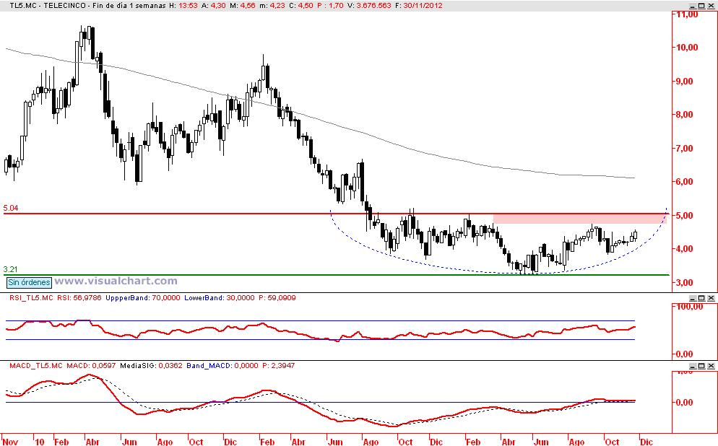
Task: Click the 'H: 13:53' time value
Action: [x=184, y=6]
